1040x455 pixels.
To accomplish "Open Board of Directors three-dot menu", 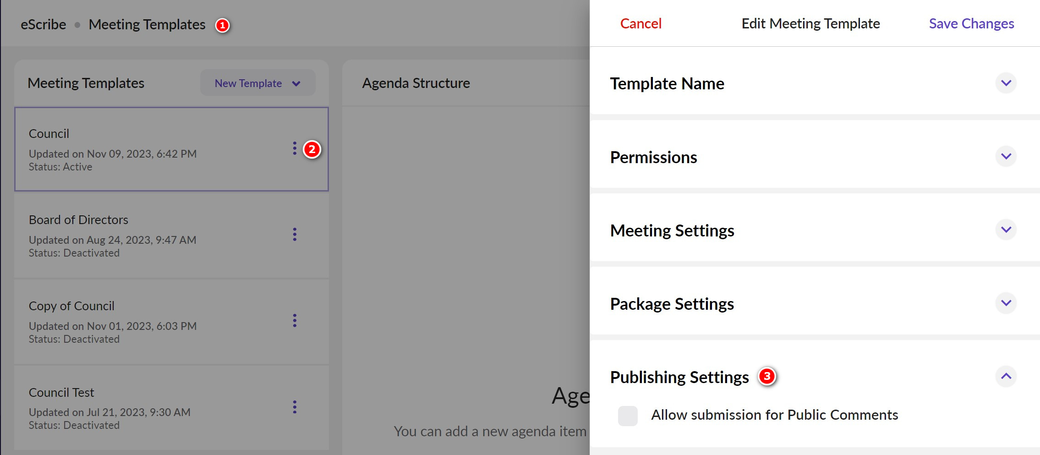I will pos(295,235).
